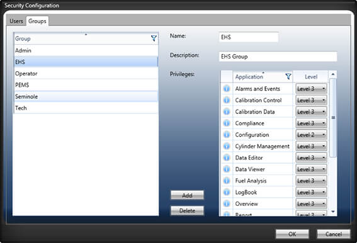Click privileges scrollbar up arrow
The image size is (357, 243).
(333, 74)
